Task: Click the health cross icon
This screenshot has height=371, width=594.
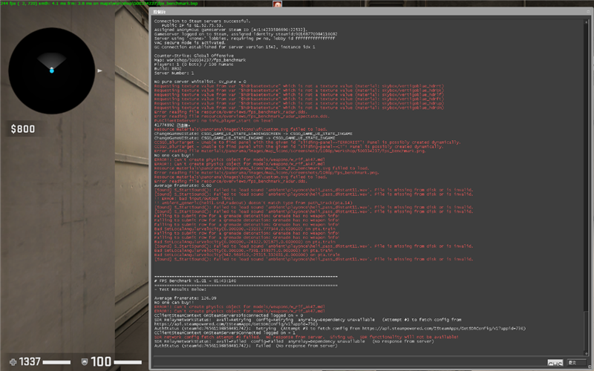Action: [x=13, y=362]
